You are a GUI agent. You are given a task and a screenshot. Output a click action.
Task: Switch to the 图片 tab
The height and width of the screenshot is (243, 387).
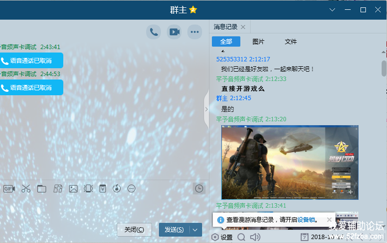pos(258,42)
